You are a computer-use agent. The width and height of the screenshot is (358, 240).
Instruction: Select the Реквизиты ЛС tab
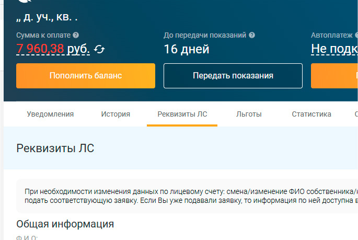(x=182, y=114)
